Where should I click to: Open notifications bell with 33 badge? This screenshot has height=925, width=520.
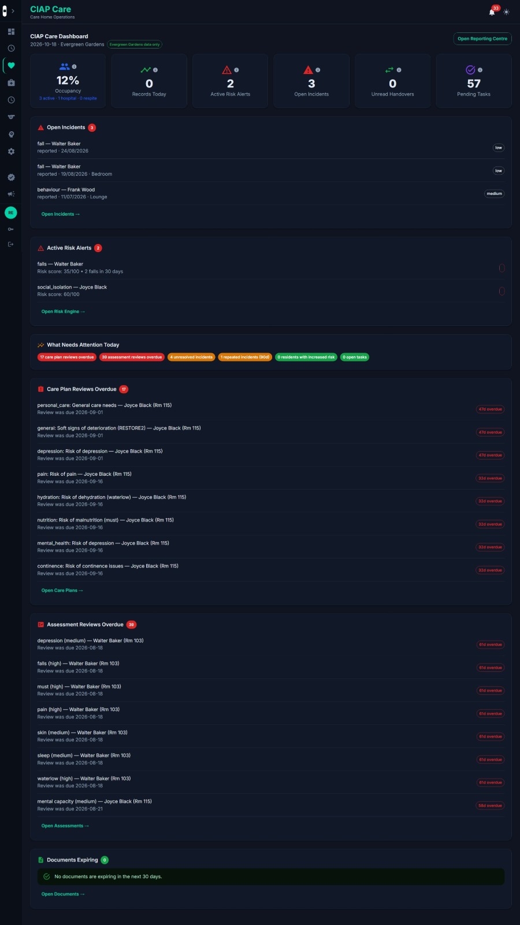point(492,12)
